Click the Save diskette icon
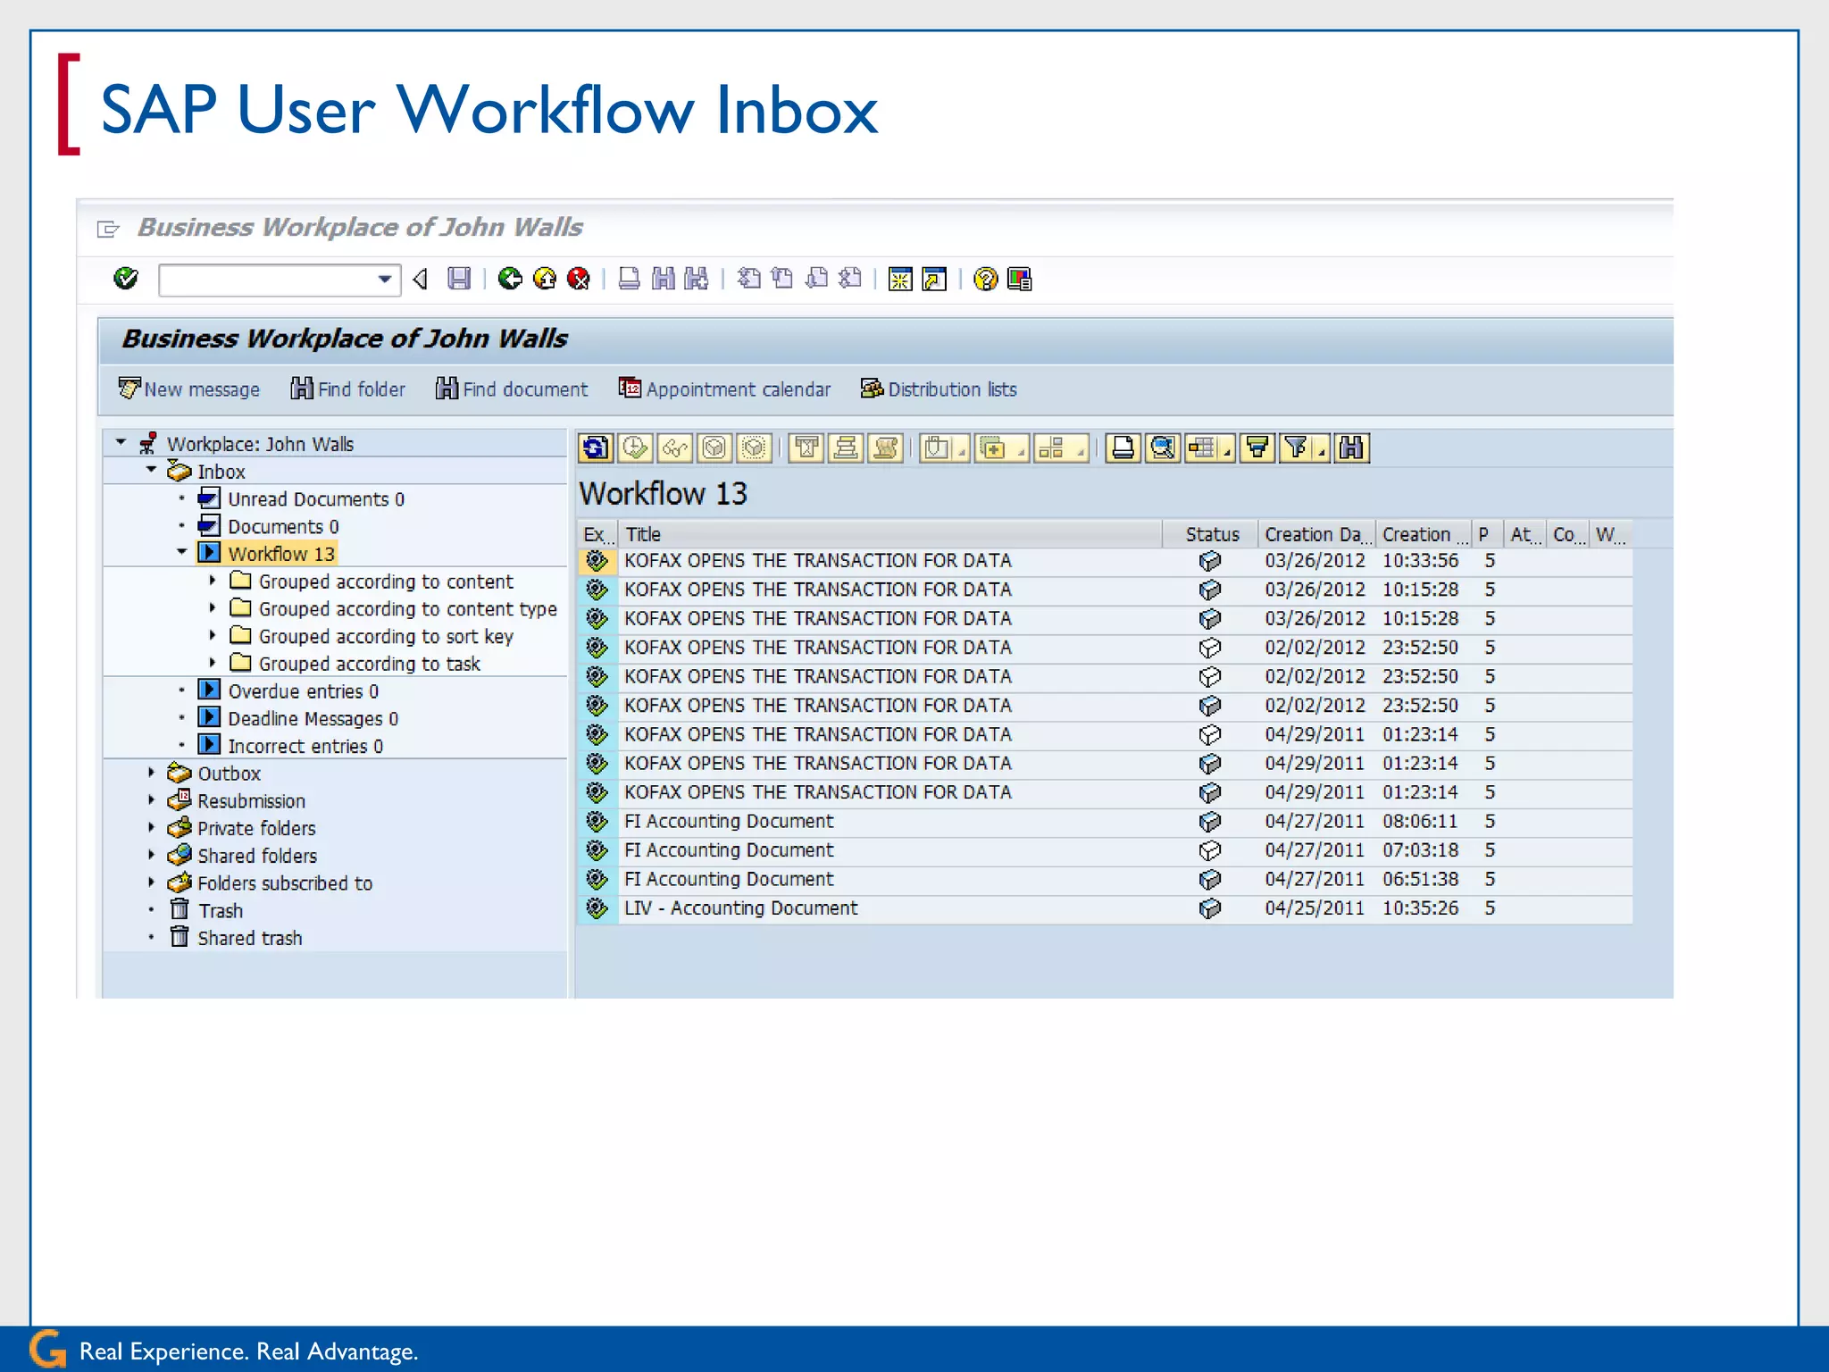 pos(459,279)
